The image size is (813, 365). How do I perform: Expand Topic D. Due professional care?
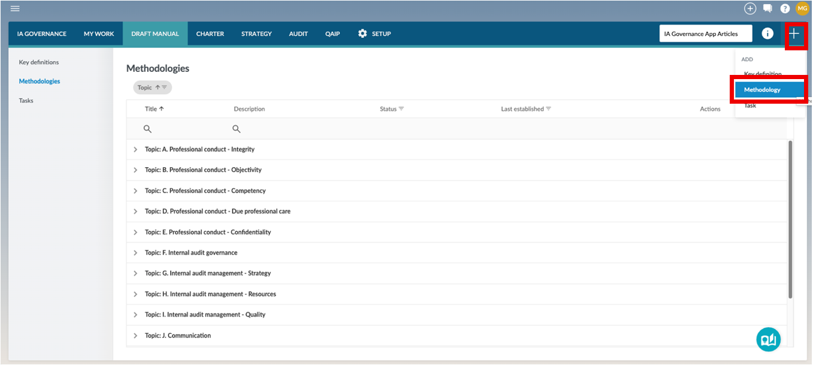[135, 212]
